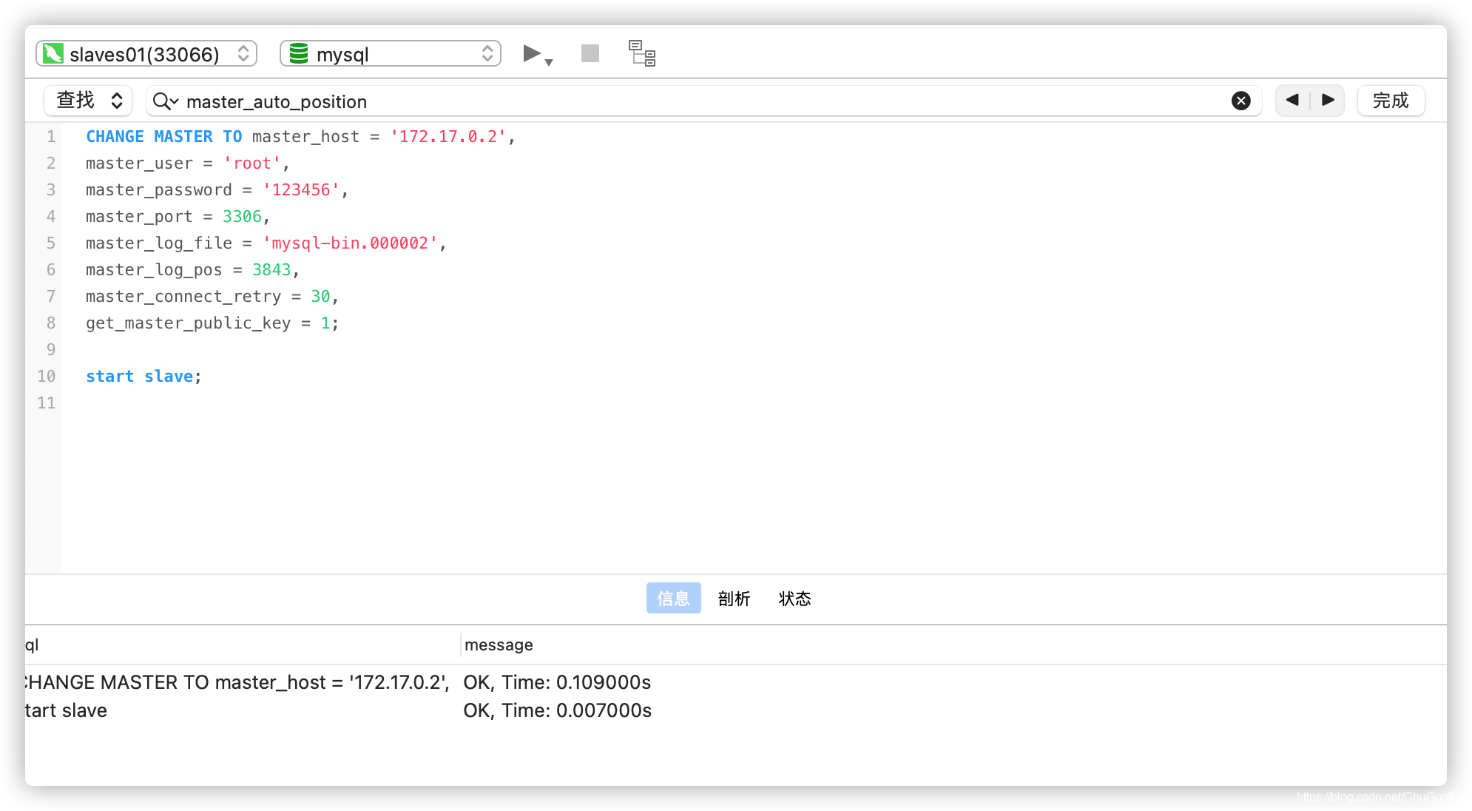The height and width of the screenshot is (811, 1472).
Task: Click get_master_public_key on line 8
Action: click(188, 323)
